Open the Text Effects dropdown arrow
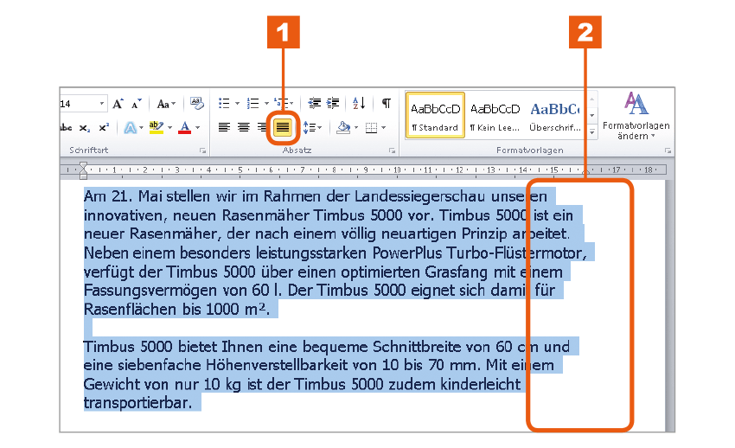The width and height of the screenshot is (735, 448). [x=141, y=128]
